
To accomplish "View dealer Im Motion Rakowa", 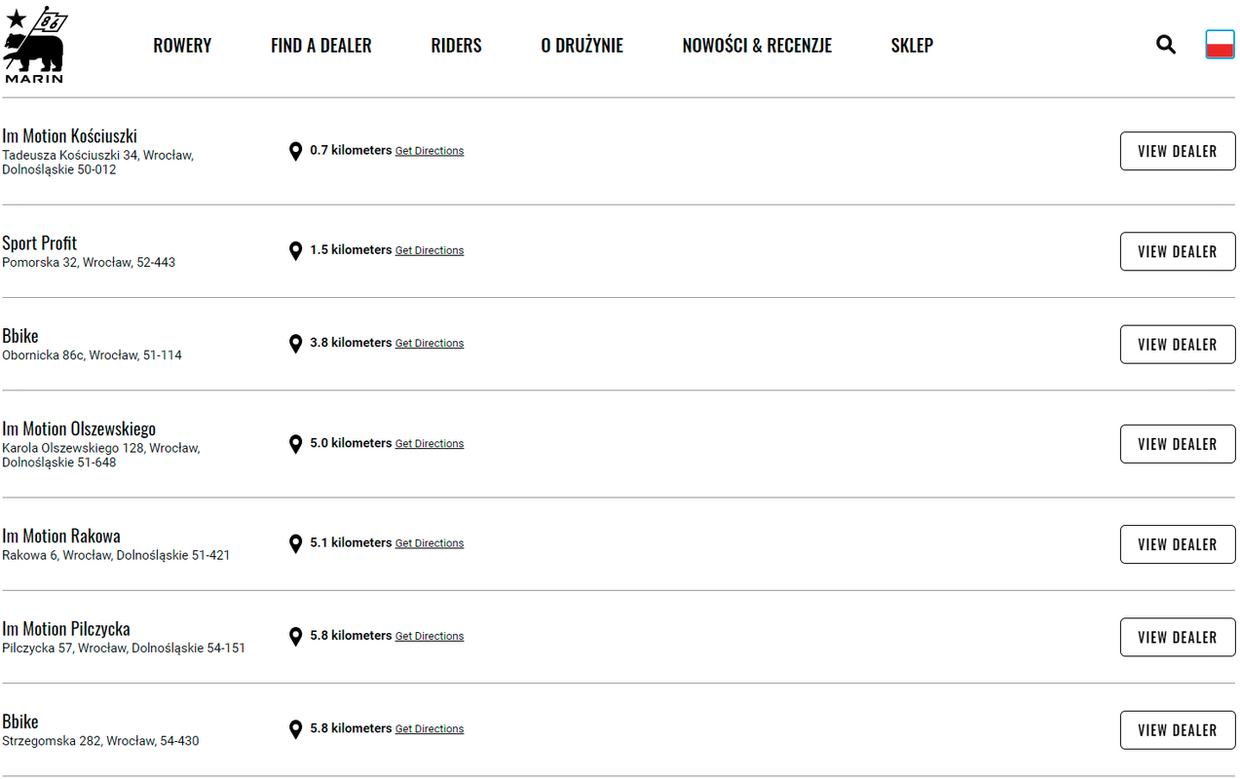I will pos(1178,544).
